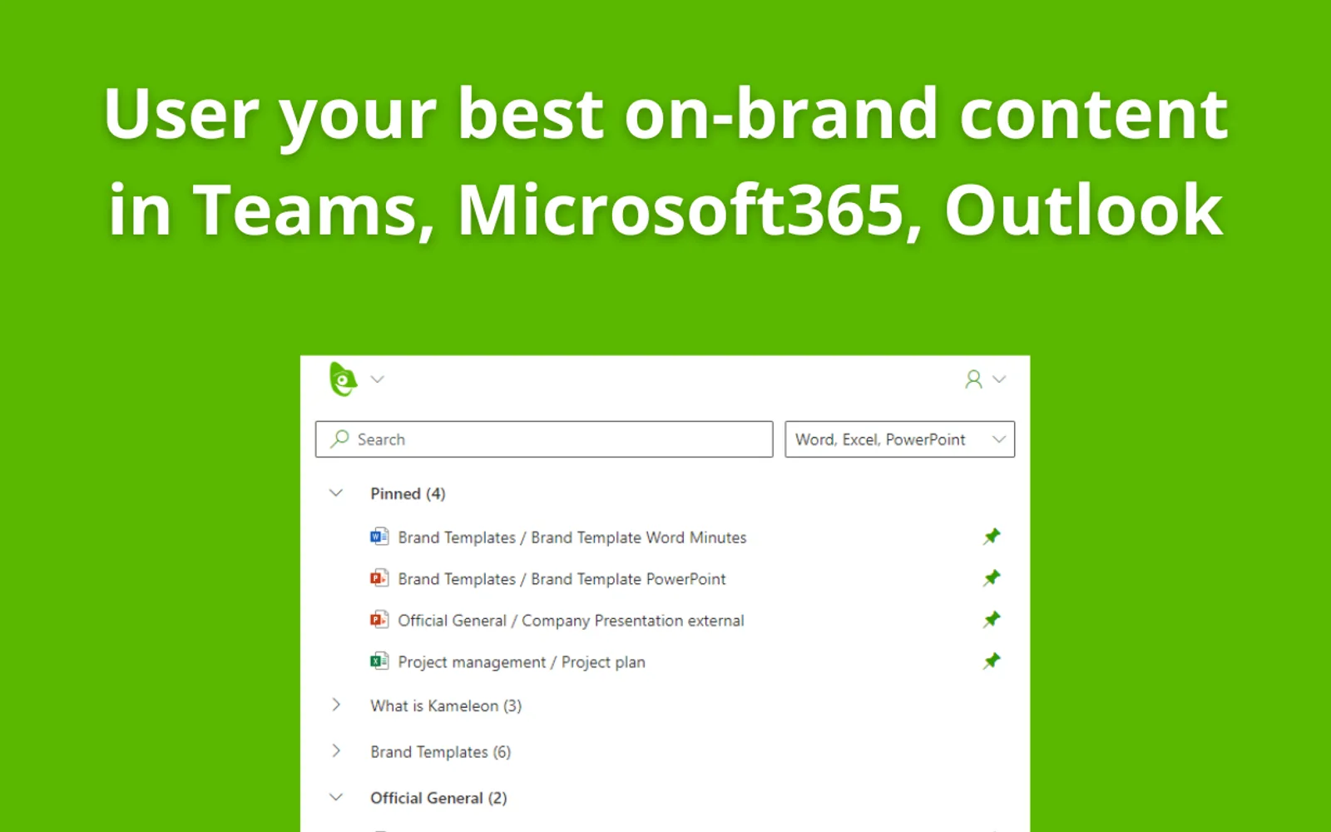Image resolution: width=1331 pixels, height=832 pixels.
Task: Select the Pinned (4) heading
Action: [408, 493]
